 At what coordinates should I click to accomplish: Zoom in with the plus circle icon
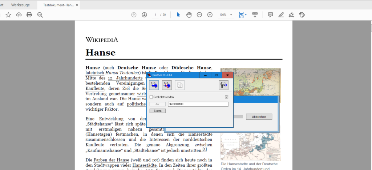point(210,15)
